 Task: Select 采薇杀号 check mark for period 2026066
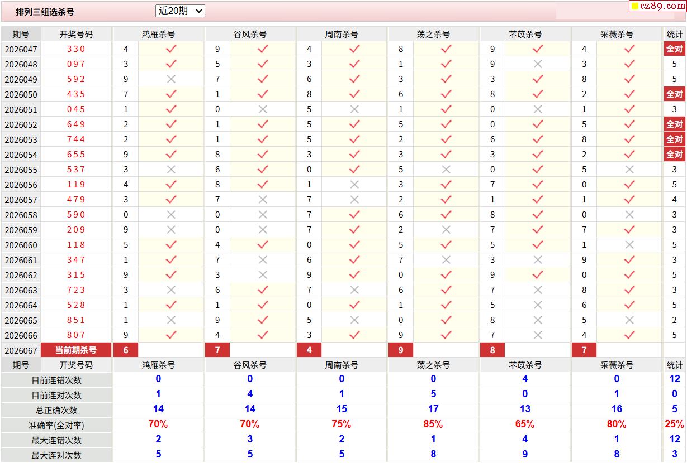pyautogui.click(x=629, y=335)
